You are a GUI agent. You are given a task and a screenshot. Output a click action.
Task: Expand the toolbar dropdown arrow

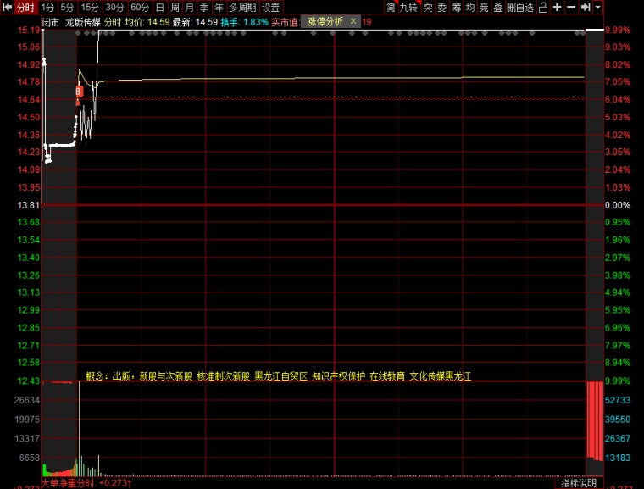[598, 7]
